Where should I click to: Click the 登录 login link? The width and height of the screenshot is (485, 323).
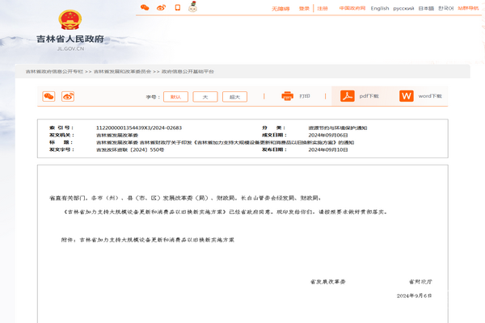click(x=304, y=9)
